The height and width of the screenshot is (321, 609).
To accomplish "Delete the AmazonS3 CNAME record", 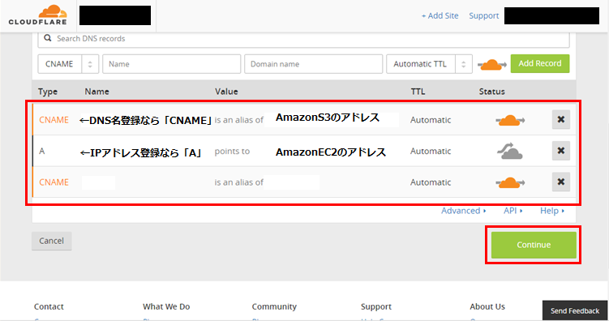I will pos(561,119).
